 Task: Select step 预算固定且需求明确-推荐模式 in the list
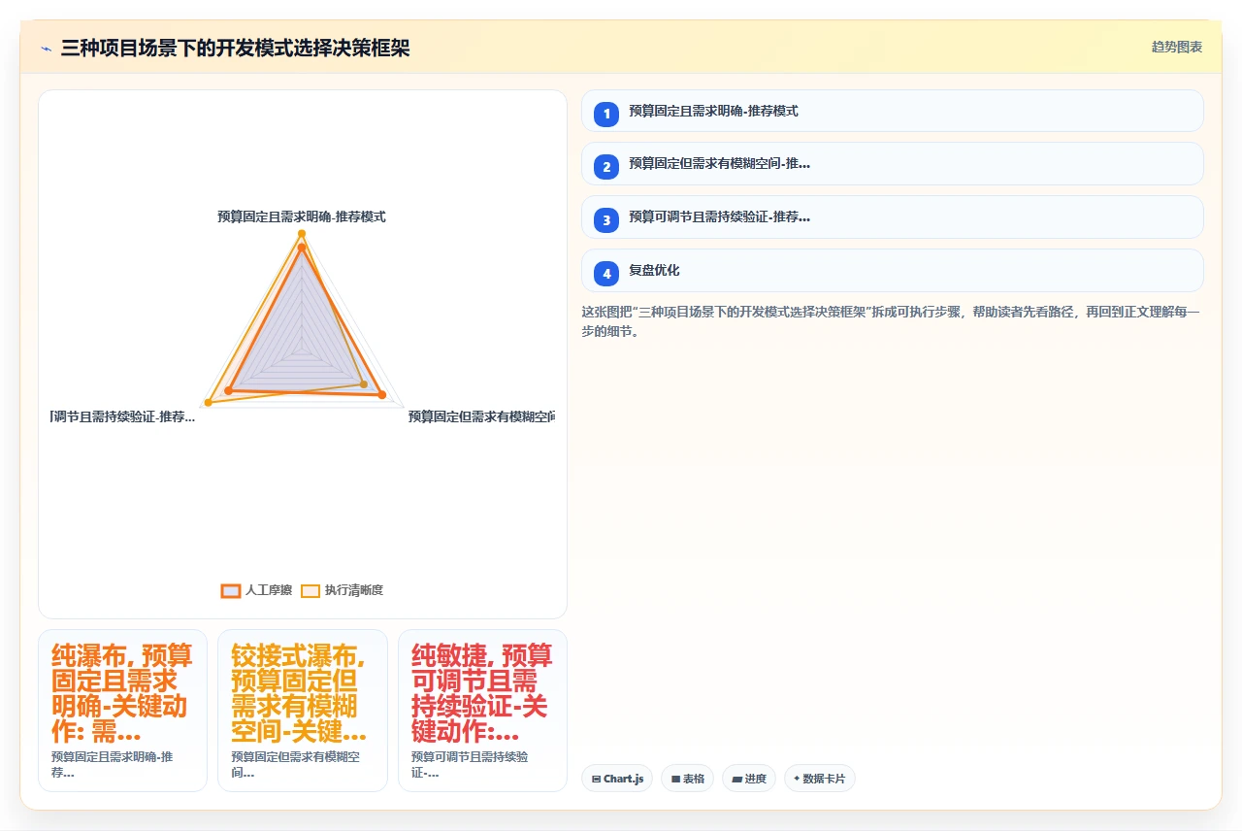[x=893, y=111]
